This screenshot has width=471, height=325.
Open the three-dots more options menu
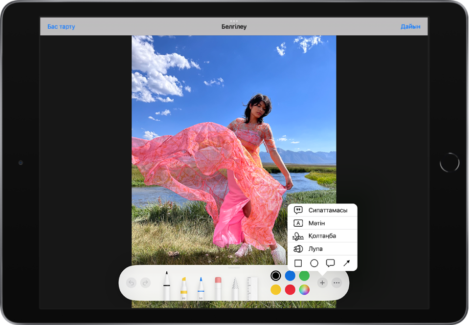coord(336,282)
